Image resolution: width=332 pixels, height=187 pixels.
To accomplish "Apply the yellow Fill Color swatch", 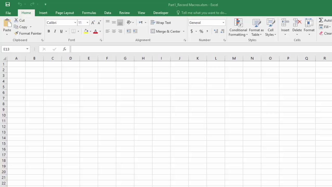I will [x=86, y=31].
